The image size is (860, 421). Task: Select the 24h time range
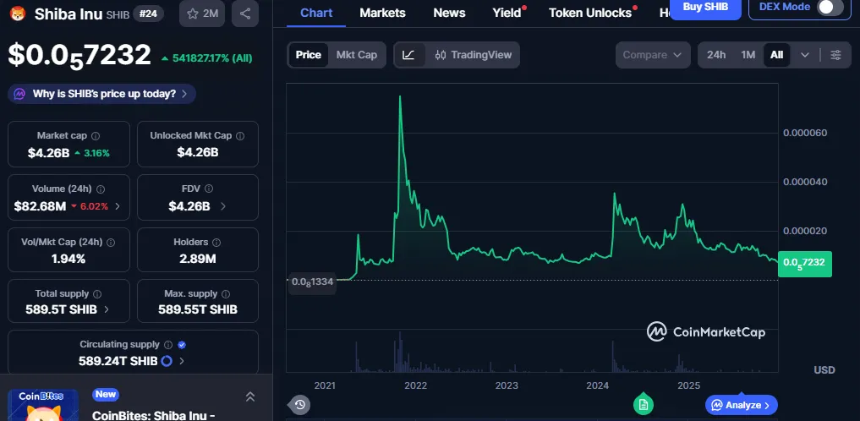coord(716,55)
